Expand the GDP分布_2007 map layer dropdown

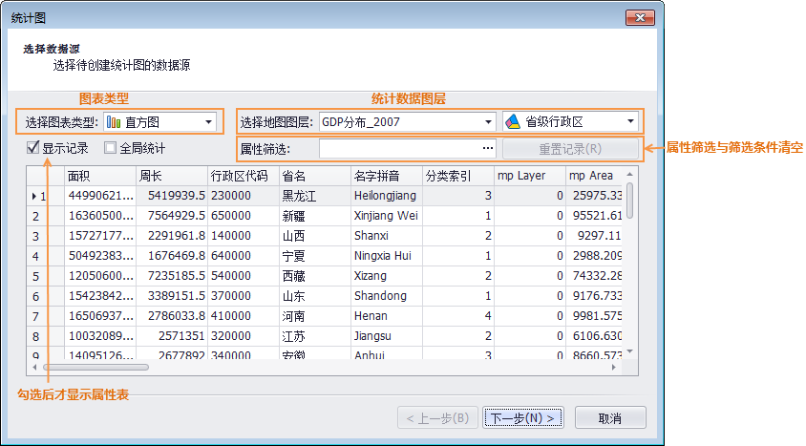(488, 122)
